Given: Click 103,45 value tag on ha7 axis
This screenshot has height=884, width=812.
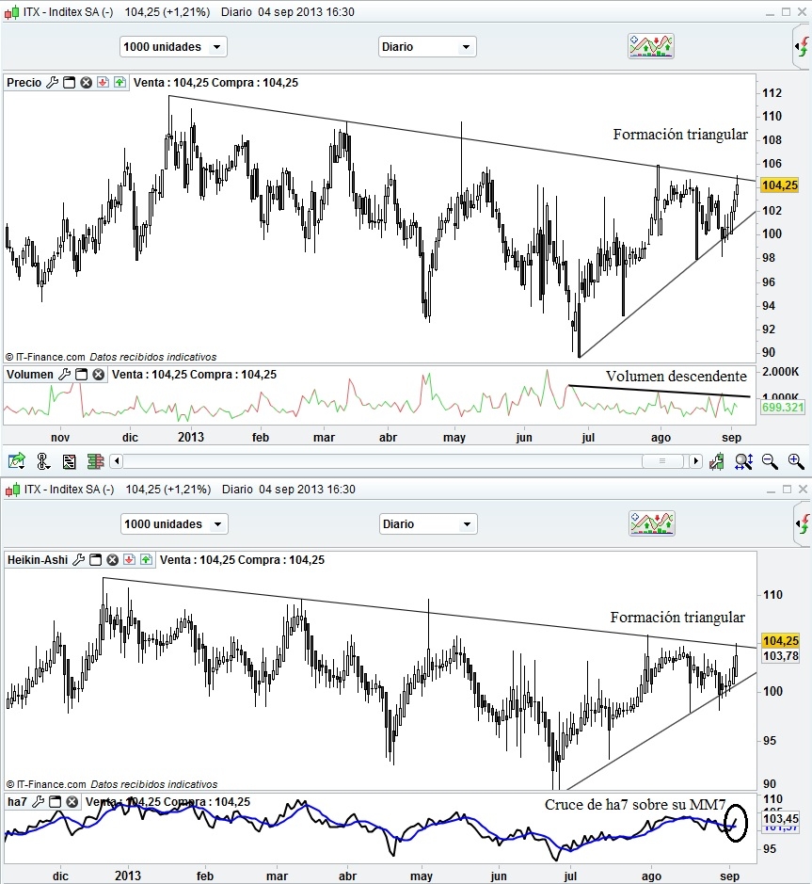Looking at the screenshot, I should (780, 818).
